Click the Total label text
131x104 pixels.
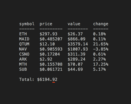(27, 79)
